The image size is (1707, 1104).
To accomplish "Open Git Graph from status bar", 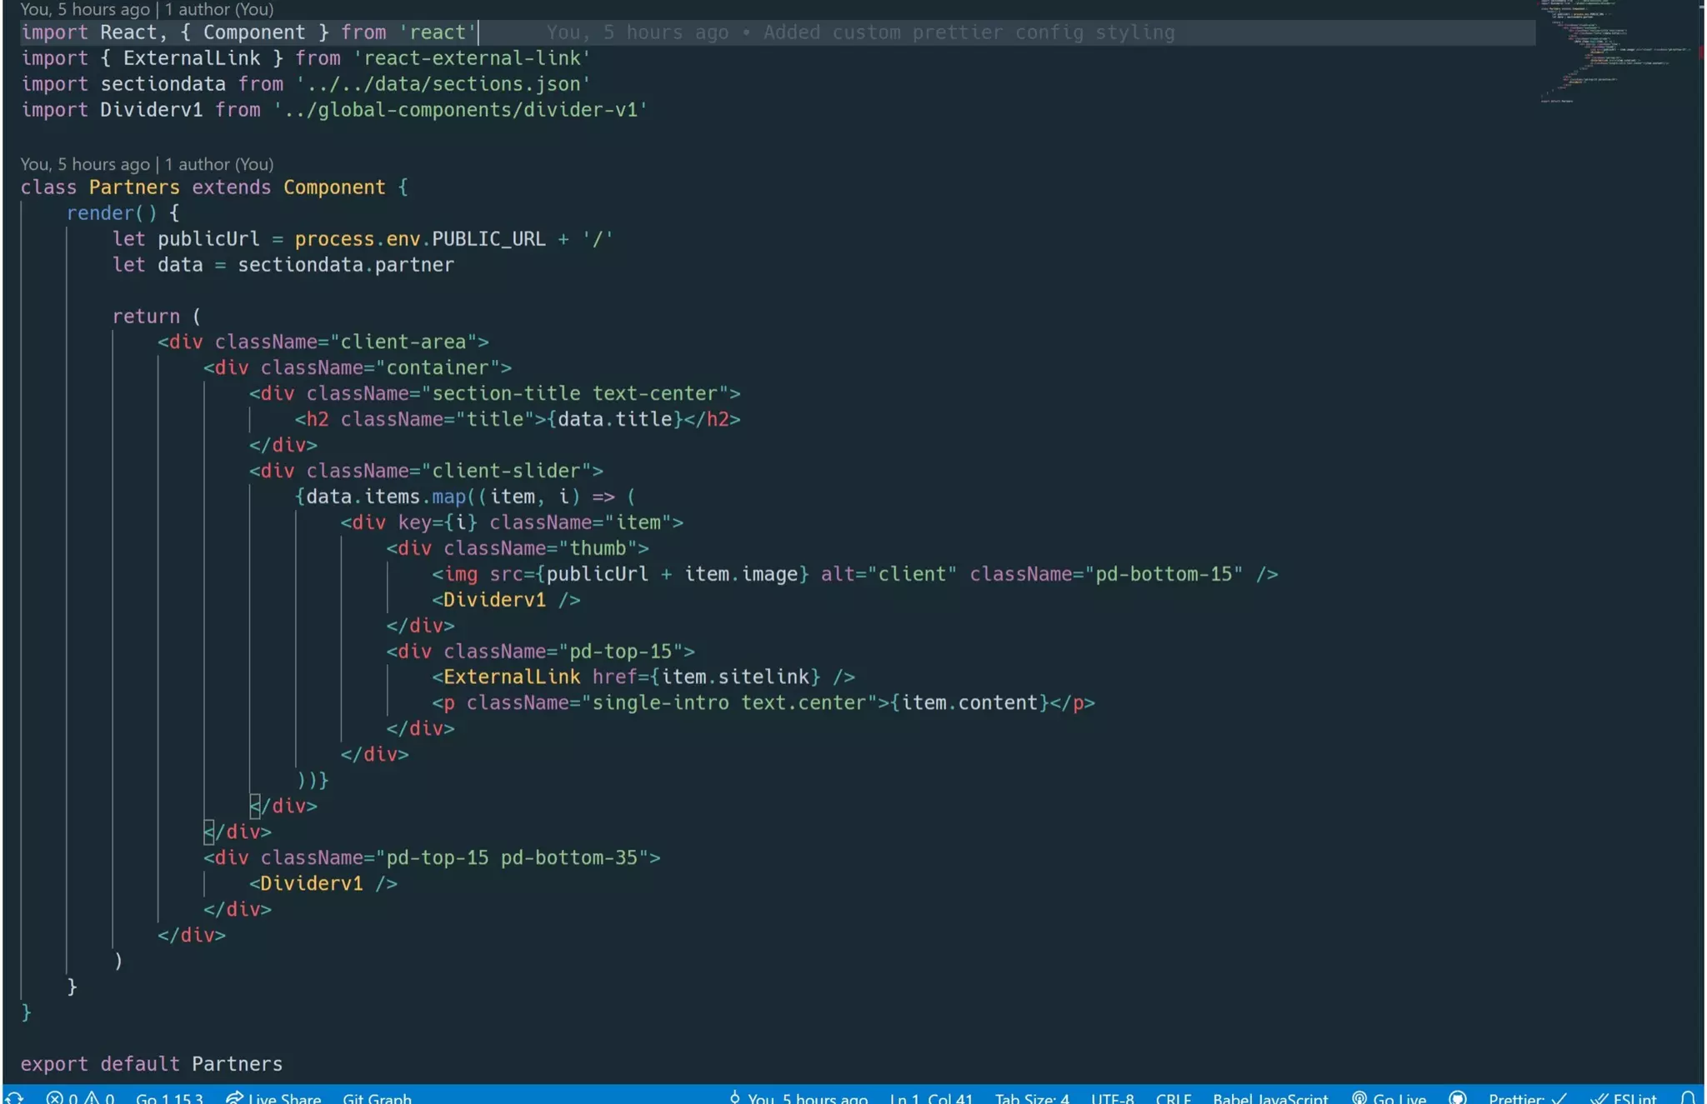I will pyautogui.click(x=377, y=1097).
